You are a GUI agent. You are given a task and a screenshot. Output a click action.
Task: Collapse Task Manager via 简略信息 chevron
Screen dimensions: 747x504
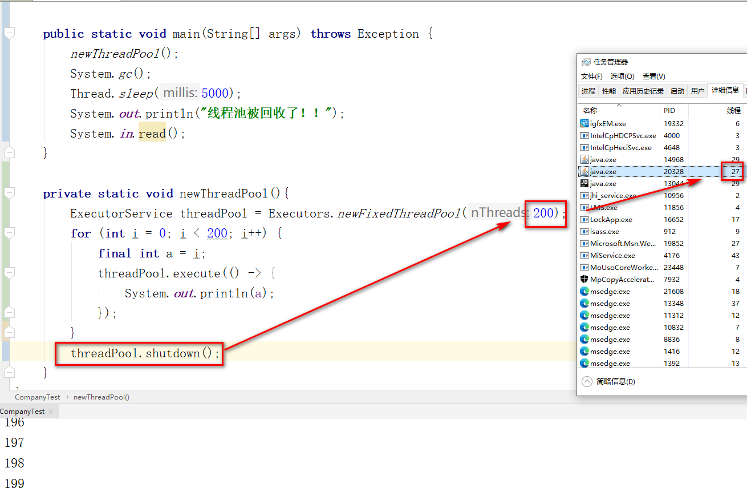(587, 381)
